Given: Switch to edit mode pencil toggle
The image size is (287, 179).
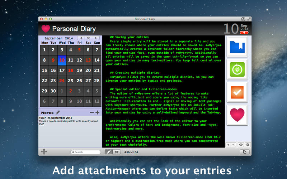Looking at the screenshot, I should 109,152.
